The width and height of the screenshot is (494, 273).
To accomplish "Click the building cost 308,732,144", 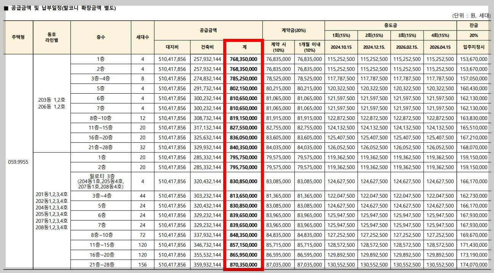I will (207, 118).
